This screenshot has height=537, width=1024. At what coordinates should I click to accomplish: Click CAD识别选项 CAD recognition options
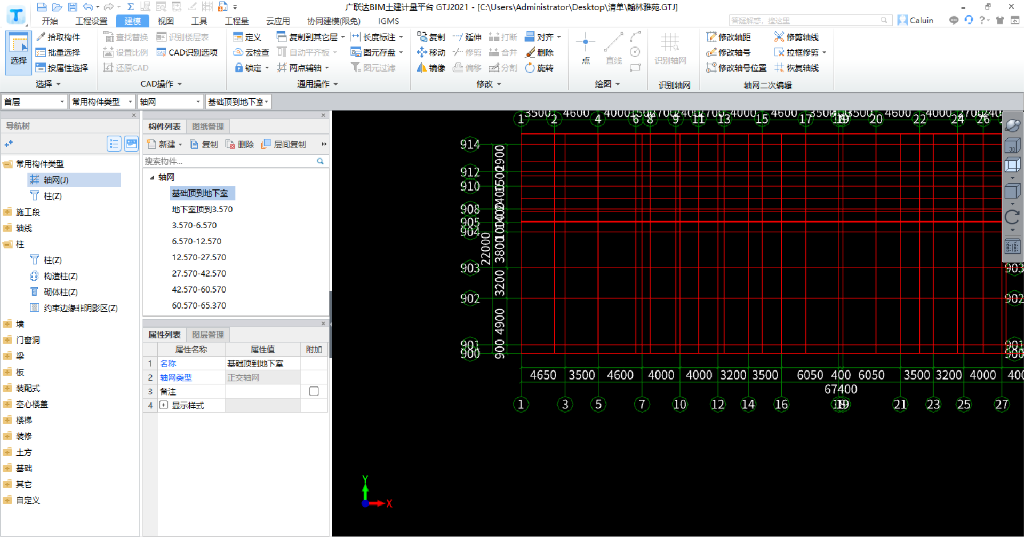pyautogui.click(x=187, y=52)
